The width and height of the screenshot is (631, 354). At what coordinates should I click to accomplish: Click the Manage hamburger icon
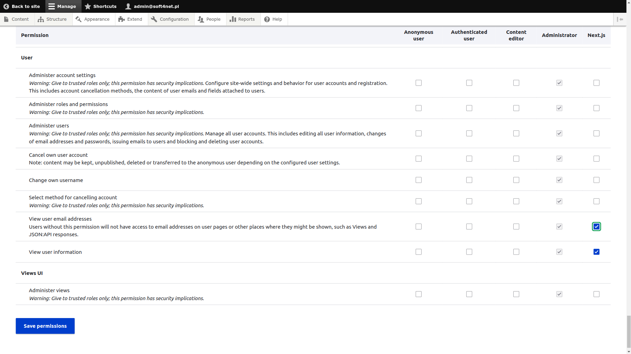[52, 6]
